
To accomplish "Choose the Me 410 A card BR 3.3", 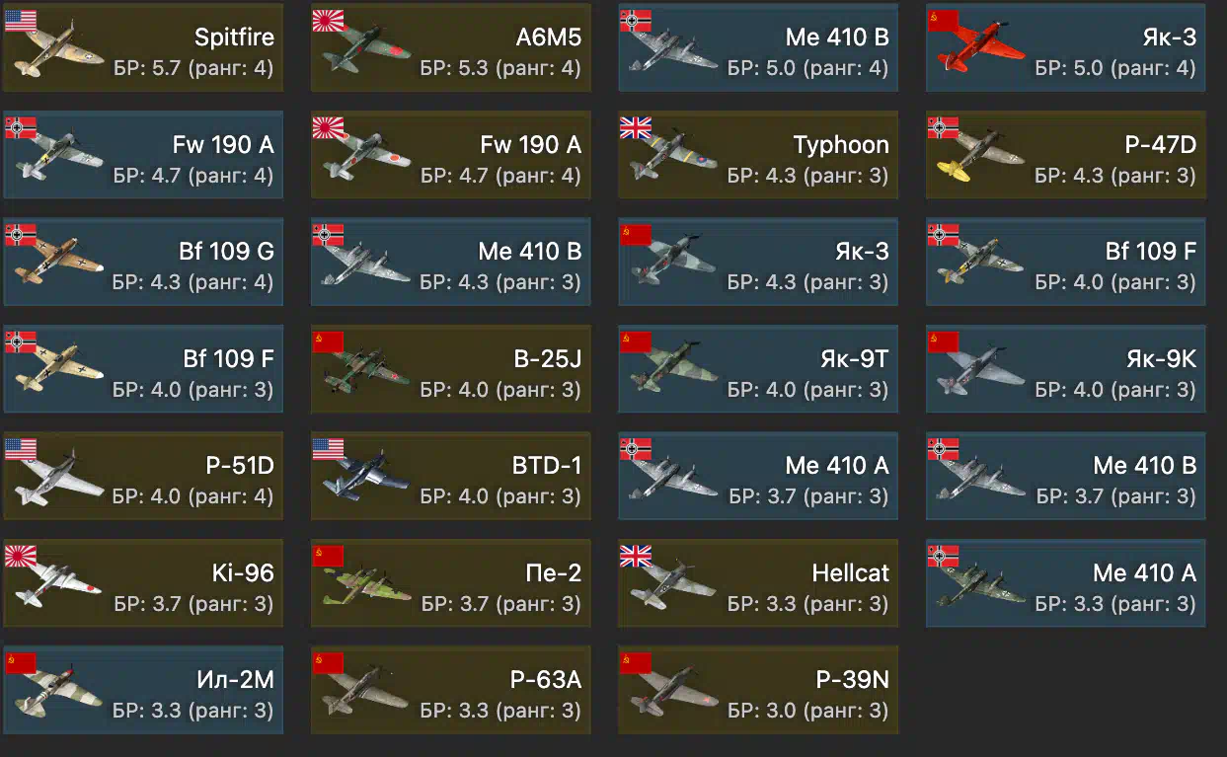I will pyautogui.click(x=1066, y=584).
